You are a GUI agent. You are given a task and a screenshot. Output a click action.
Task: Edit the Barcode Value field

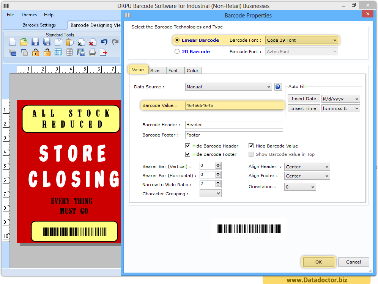[x=233, y=105]
